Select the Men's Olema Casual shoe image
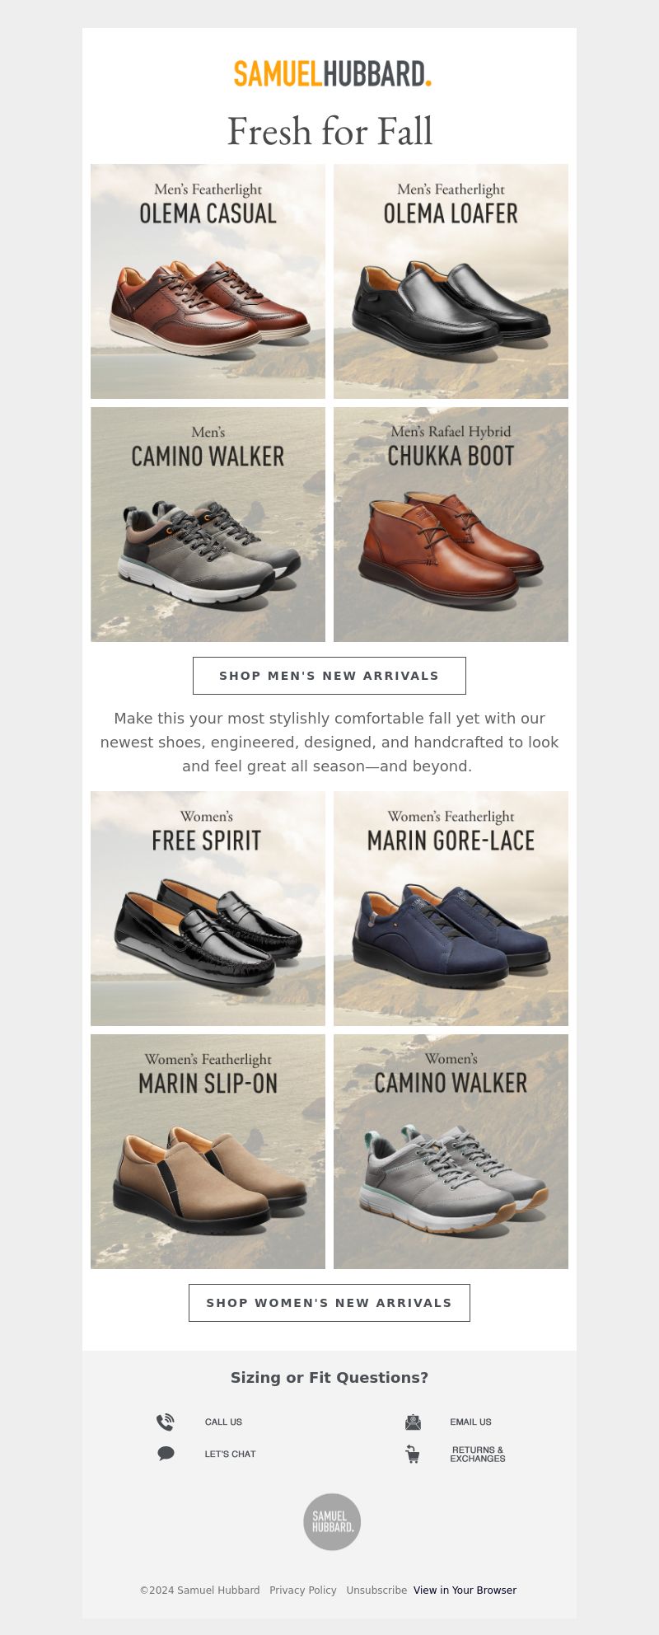 [208, 281]
